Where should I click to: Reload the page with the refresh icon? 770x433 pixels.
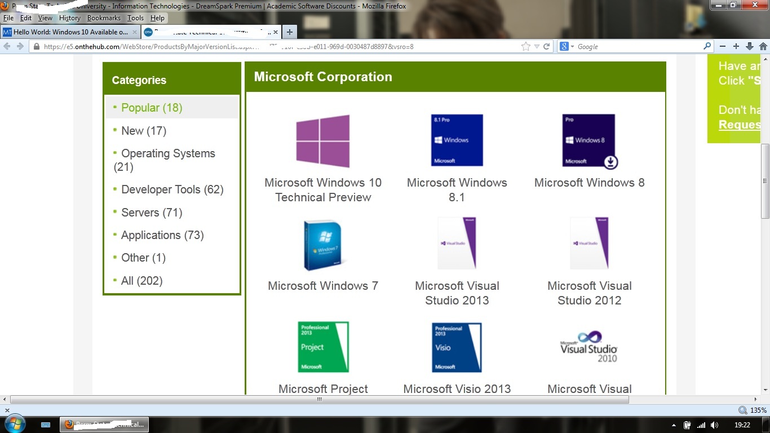click(546, 46)
